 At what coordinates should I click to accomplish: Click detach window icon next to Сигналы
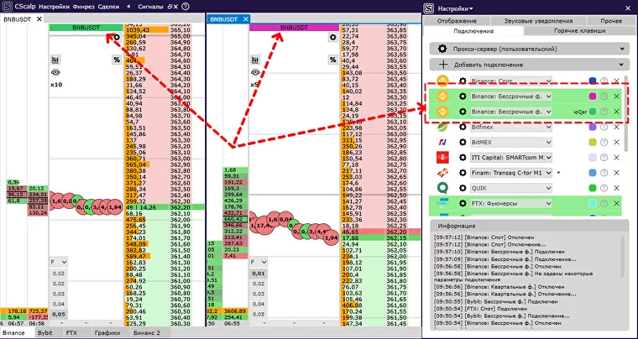(170, 7)
